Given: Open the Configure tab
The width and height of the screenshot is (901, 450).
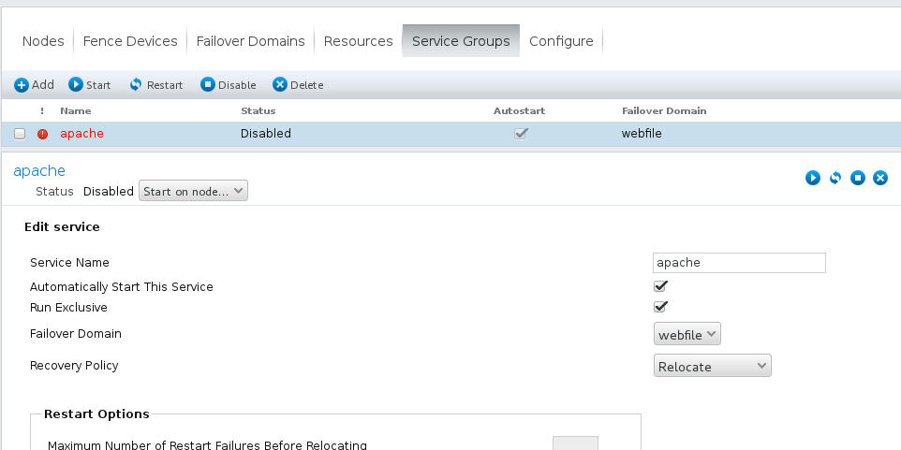Looking at the screenshot, I should coord(561,41).
